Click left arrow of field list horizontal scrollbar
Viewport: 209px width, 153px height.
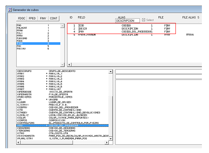[x=18, y=142]
